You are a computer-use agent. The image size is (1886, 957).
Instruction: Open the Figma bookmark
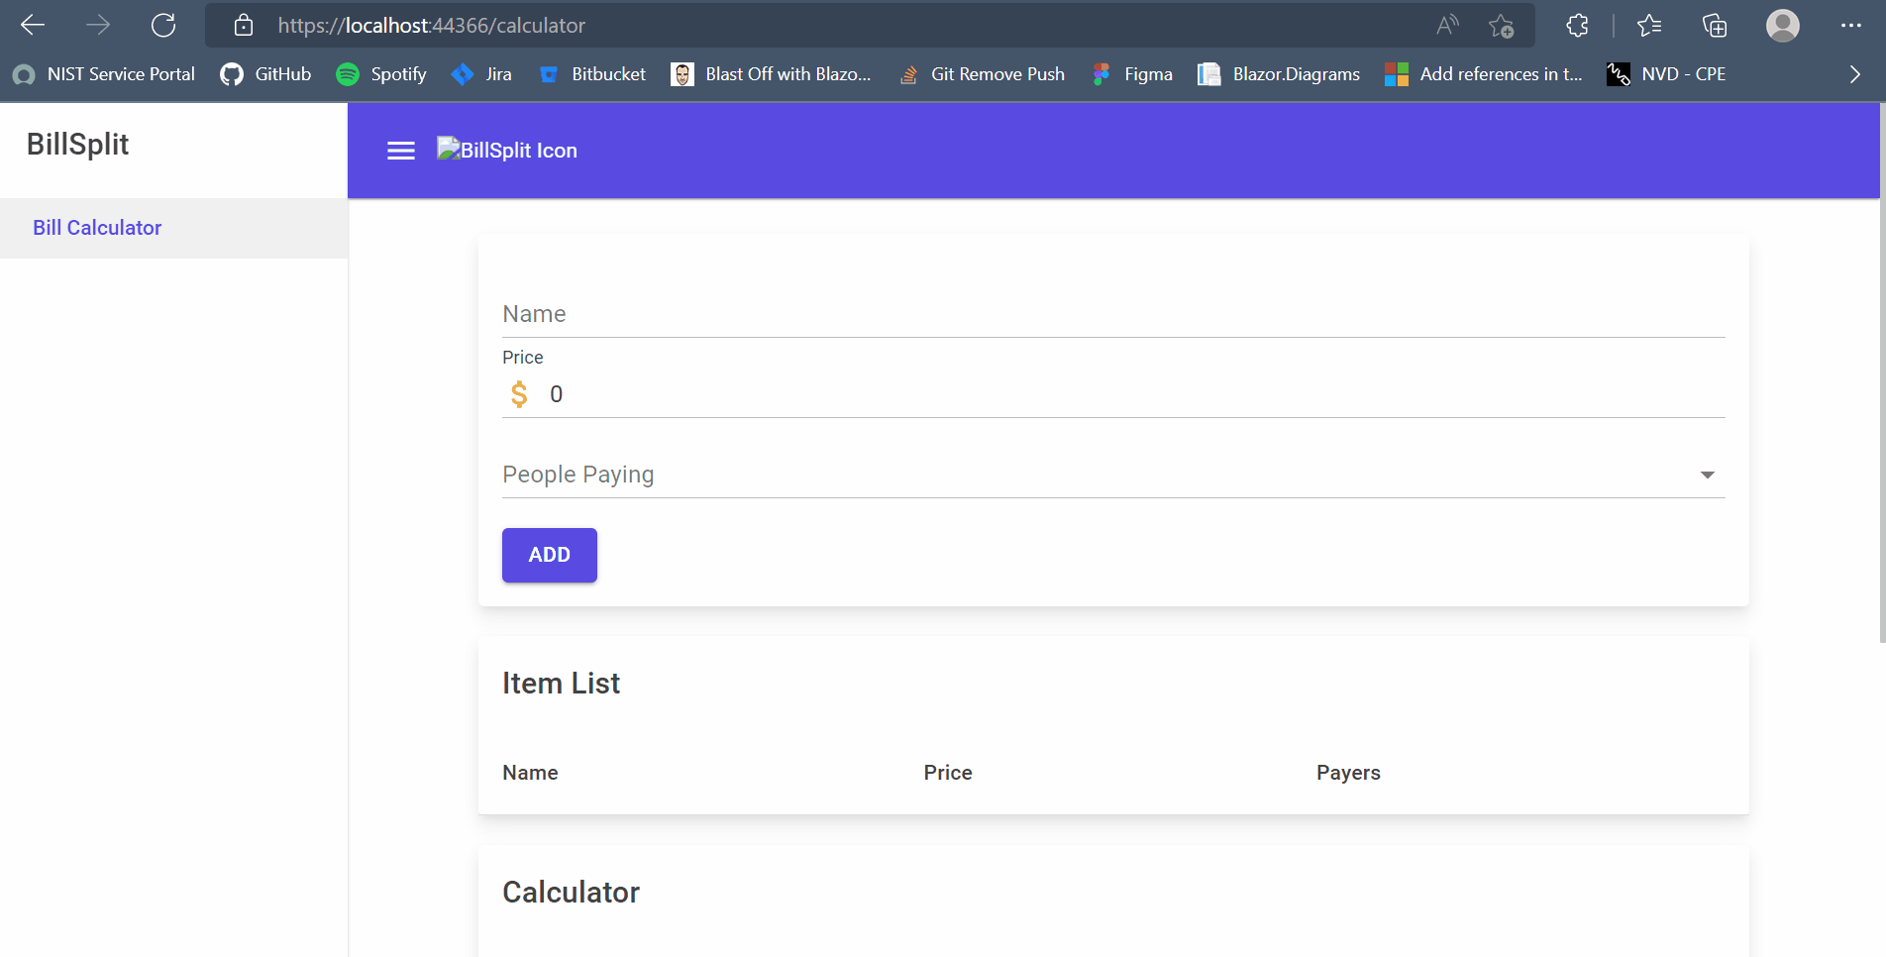[1132, 74]
